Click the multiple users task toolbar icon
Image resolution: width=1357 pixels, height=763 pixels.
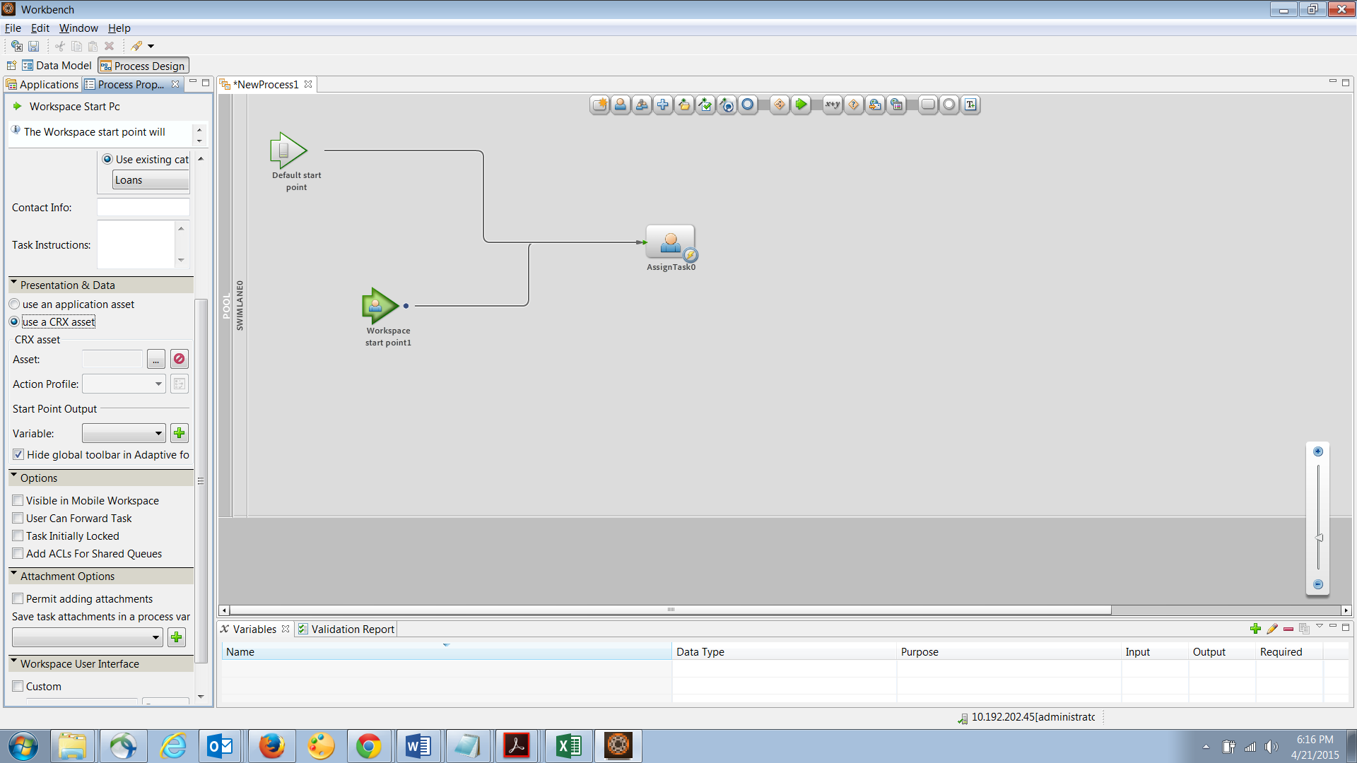click(642, 105)
